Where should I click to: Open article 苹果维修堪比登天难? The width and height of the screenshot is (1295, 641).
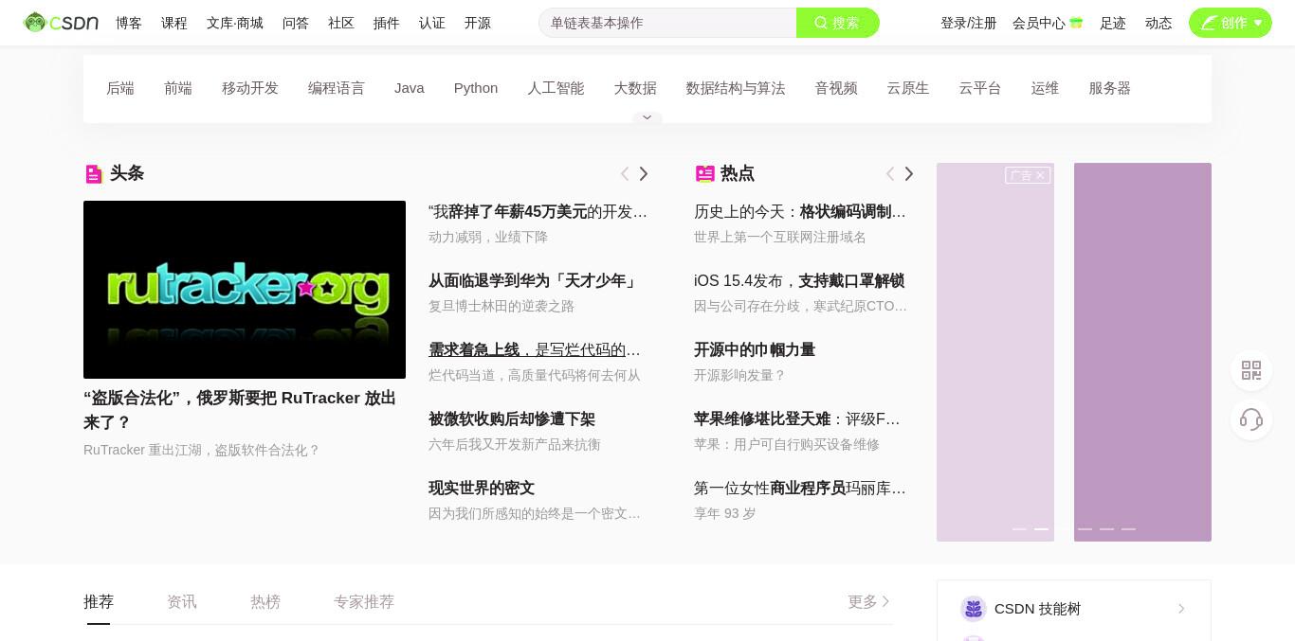797,419
